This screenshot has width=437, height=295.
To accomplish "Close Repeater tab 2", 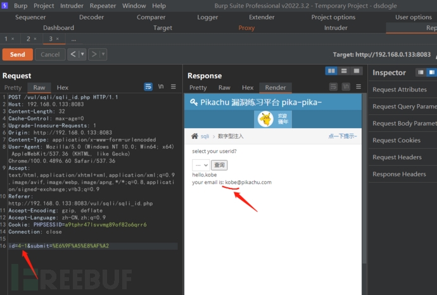I will point(35,39).
